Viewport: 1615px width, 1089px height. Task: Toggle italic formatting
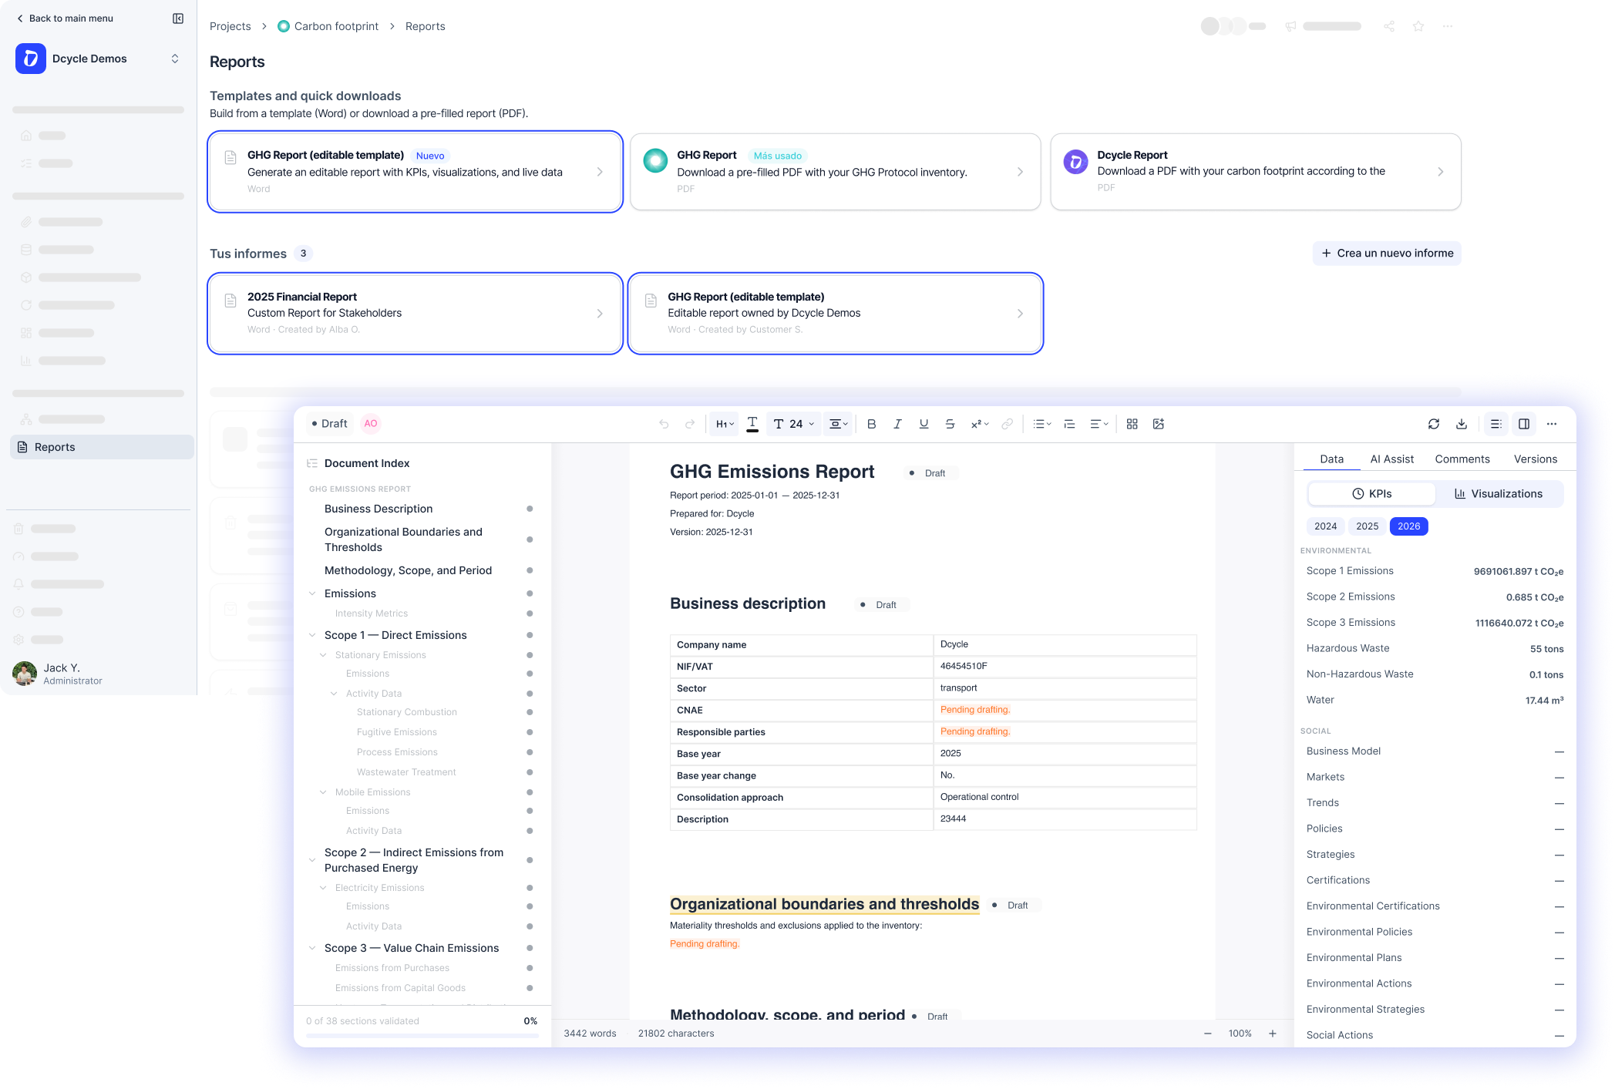pos(897,424)
